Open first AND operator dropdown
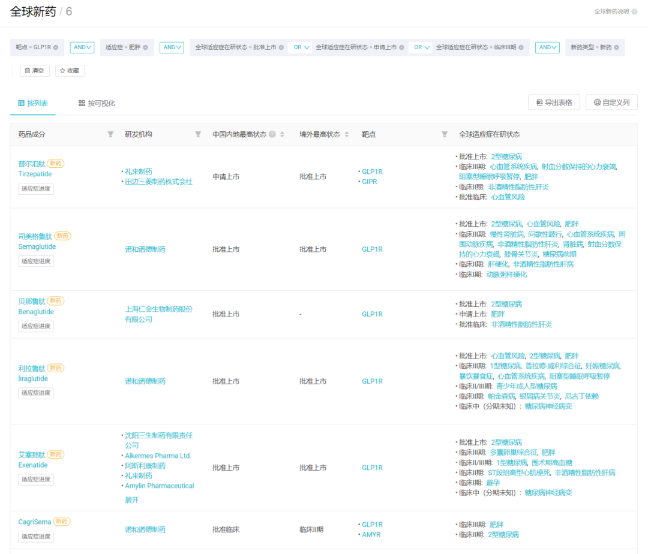This screenshot has height=554, width=648. [x=82, y=47]
